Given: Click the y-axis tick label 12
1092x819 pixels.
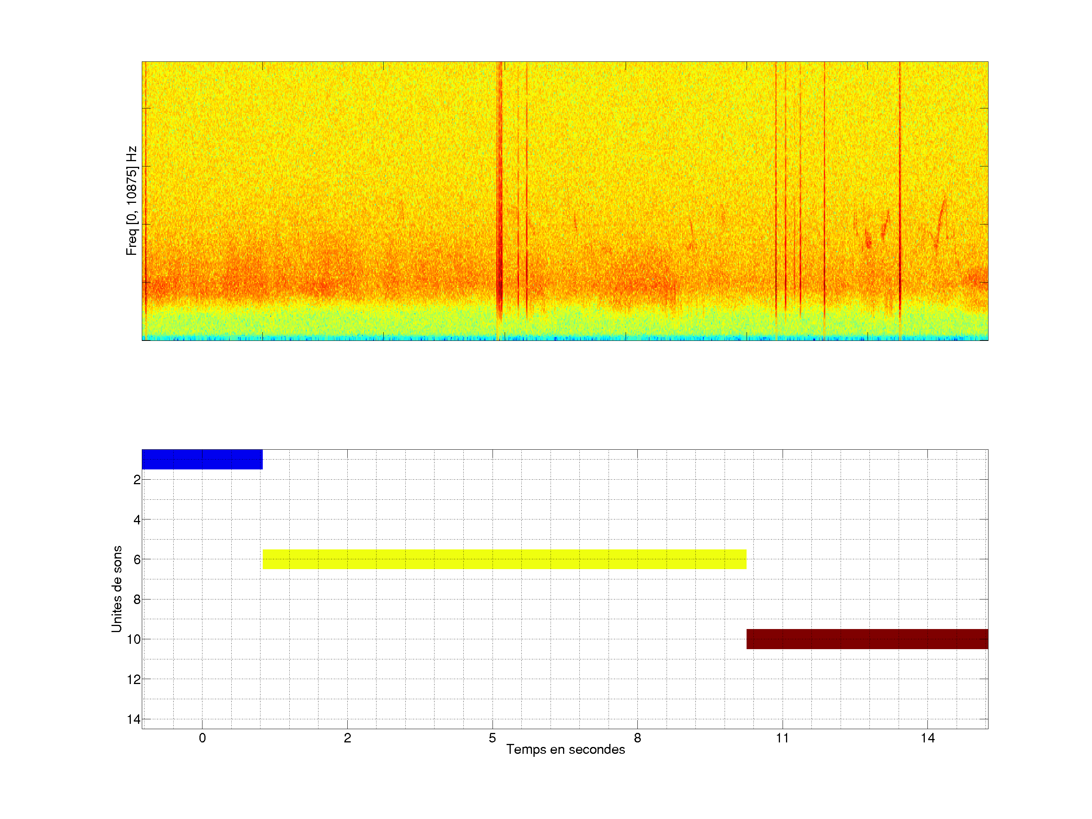Looking at the screenshot, I should click(x=133, y=679).
